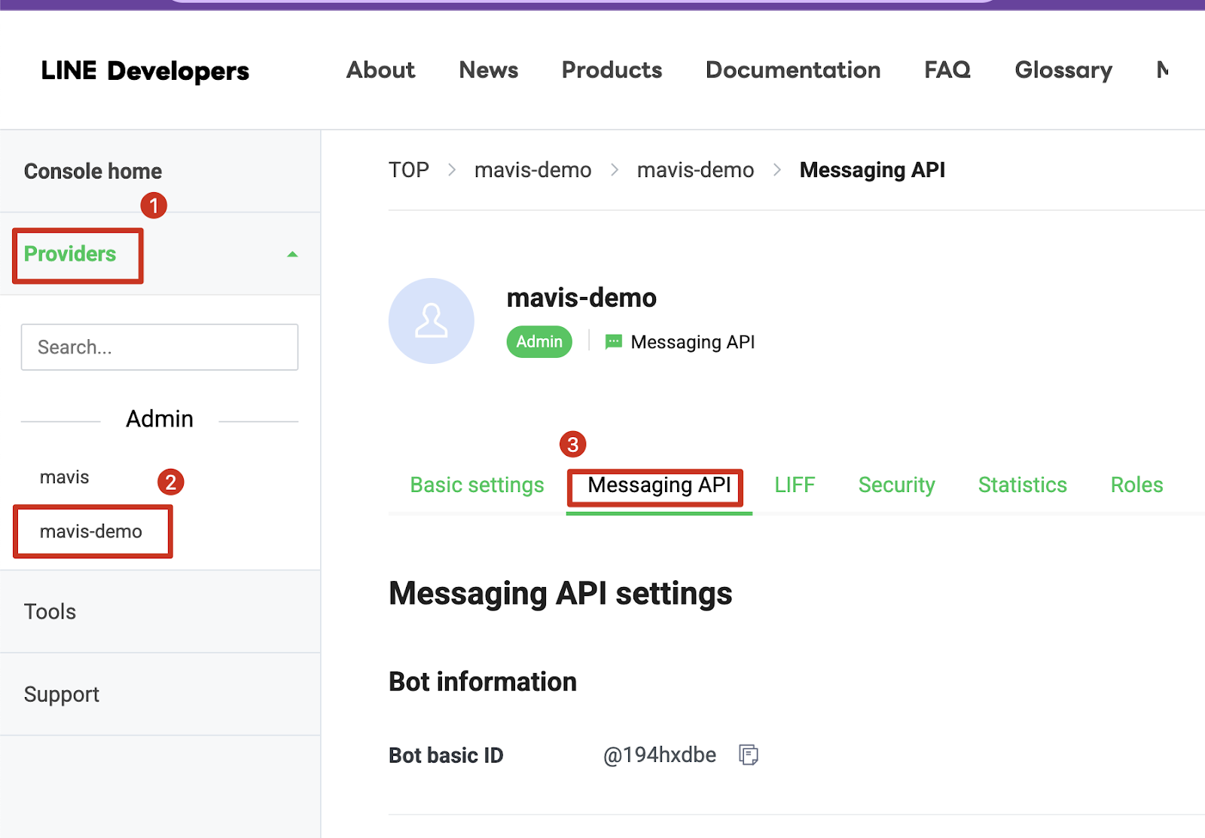Switch to the Statistics tab
The height and width of the screenshot is (838, 1205).
[x=1023, y=485]
